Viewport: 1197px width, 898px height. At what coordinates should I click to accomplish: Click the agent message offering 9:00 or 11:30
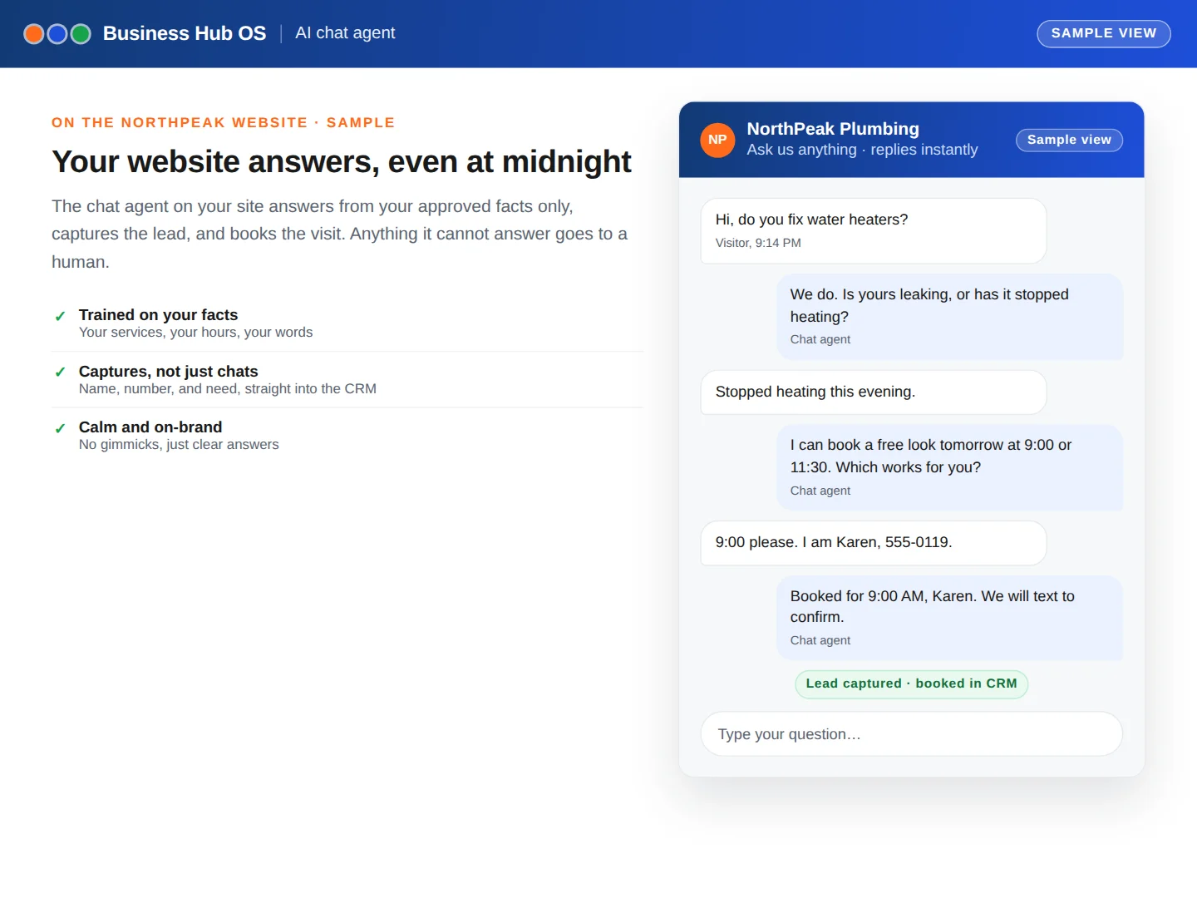point(950,467)
